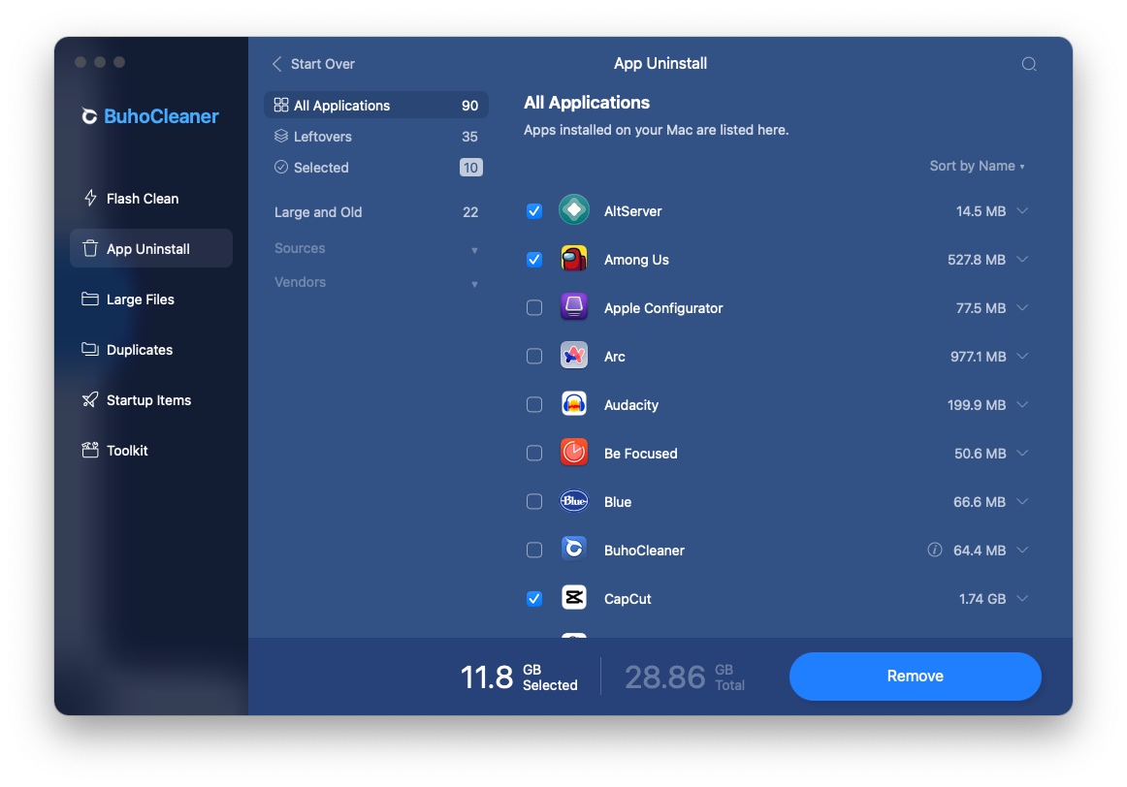Expand Be Focused details chevron

pyautogui.click(x=1022, y=453)
